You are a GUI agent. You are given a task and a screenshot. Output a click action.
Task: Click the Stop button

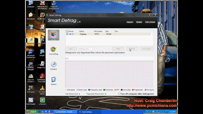coord(118,49)
